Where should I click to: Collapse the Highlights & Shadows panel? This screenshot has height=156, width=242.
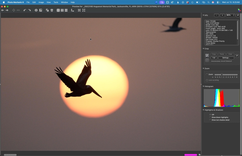203,110
